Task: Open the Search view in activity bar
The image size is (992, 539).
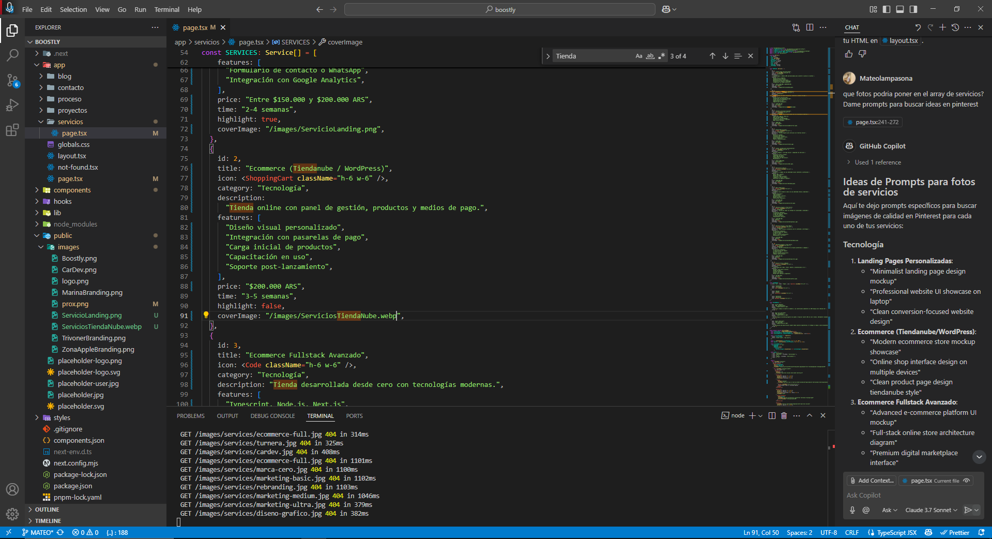Action: [12, 55]
